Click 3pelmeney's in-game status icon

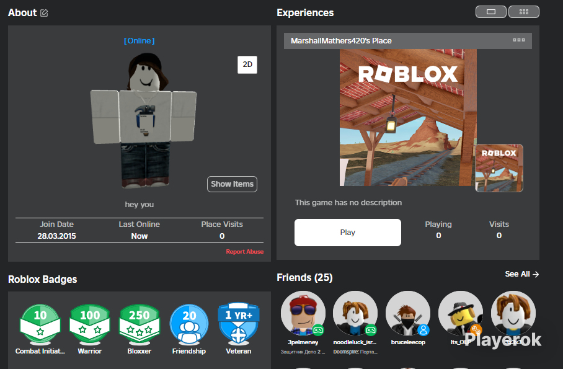(318, 329)
